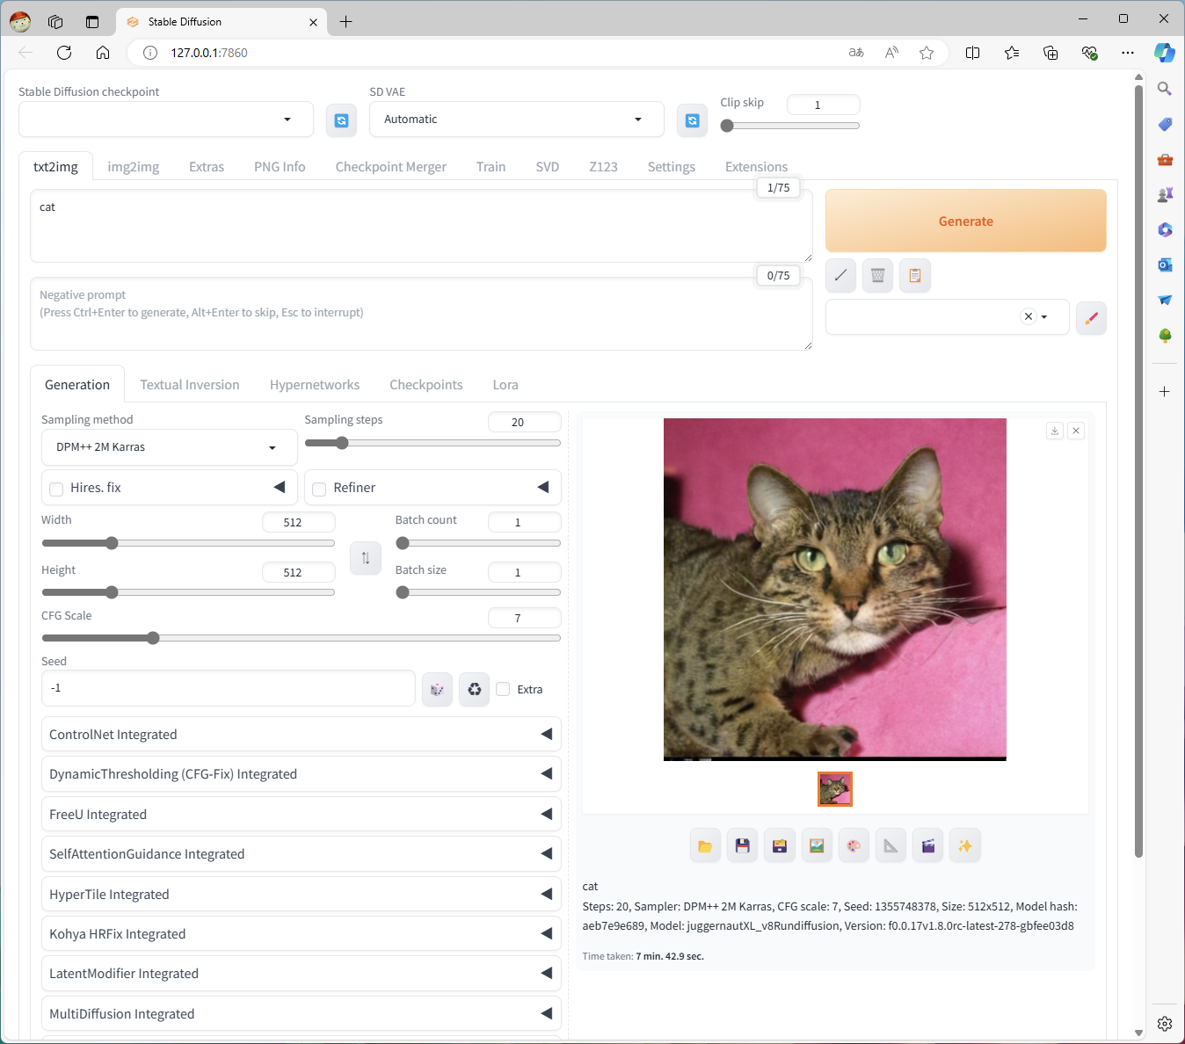Screen dimensions: 1185x1044
Task: Select the cat image thumbnail
Action: [x=835, y=789]
